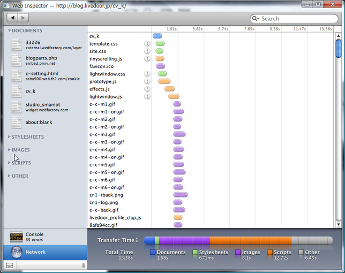Image resolution: width=345 pixels, height=273 pixels.
Task: Click the orange livedoor_profile_clap.js timeline bar
Action: (x=178, y=217)
